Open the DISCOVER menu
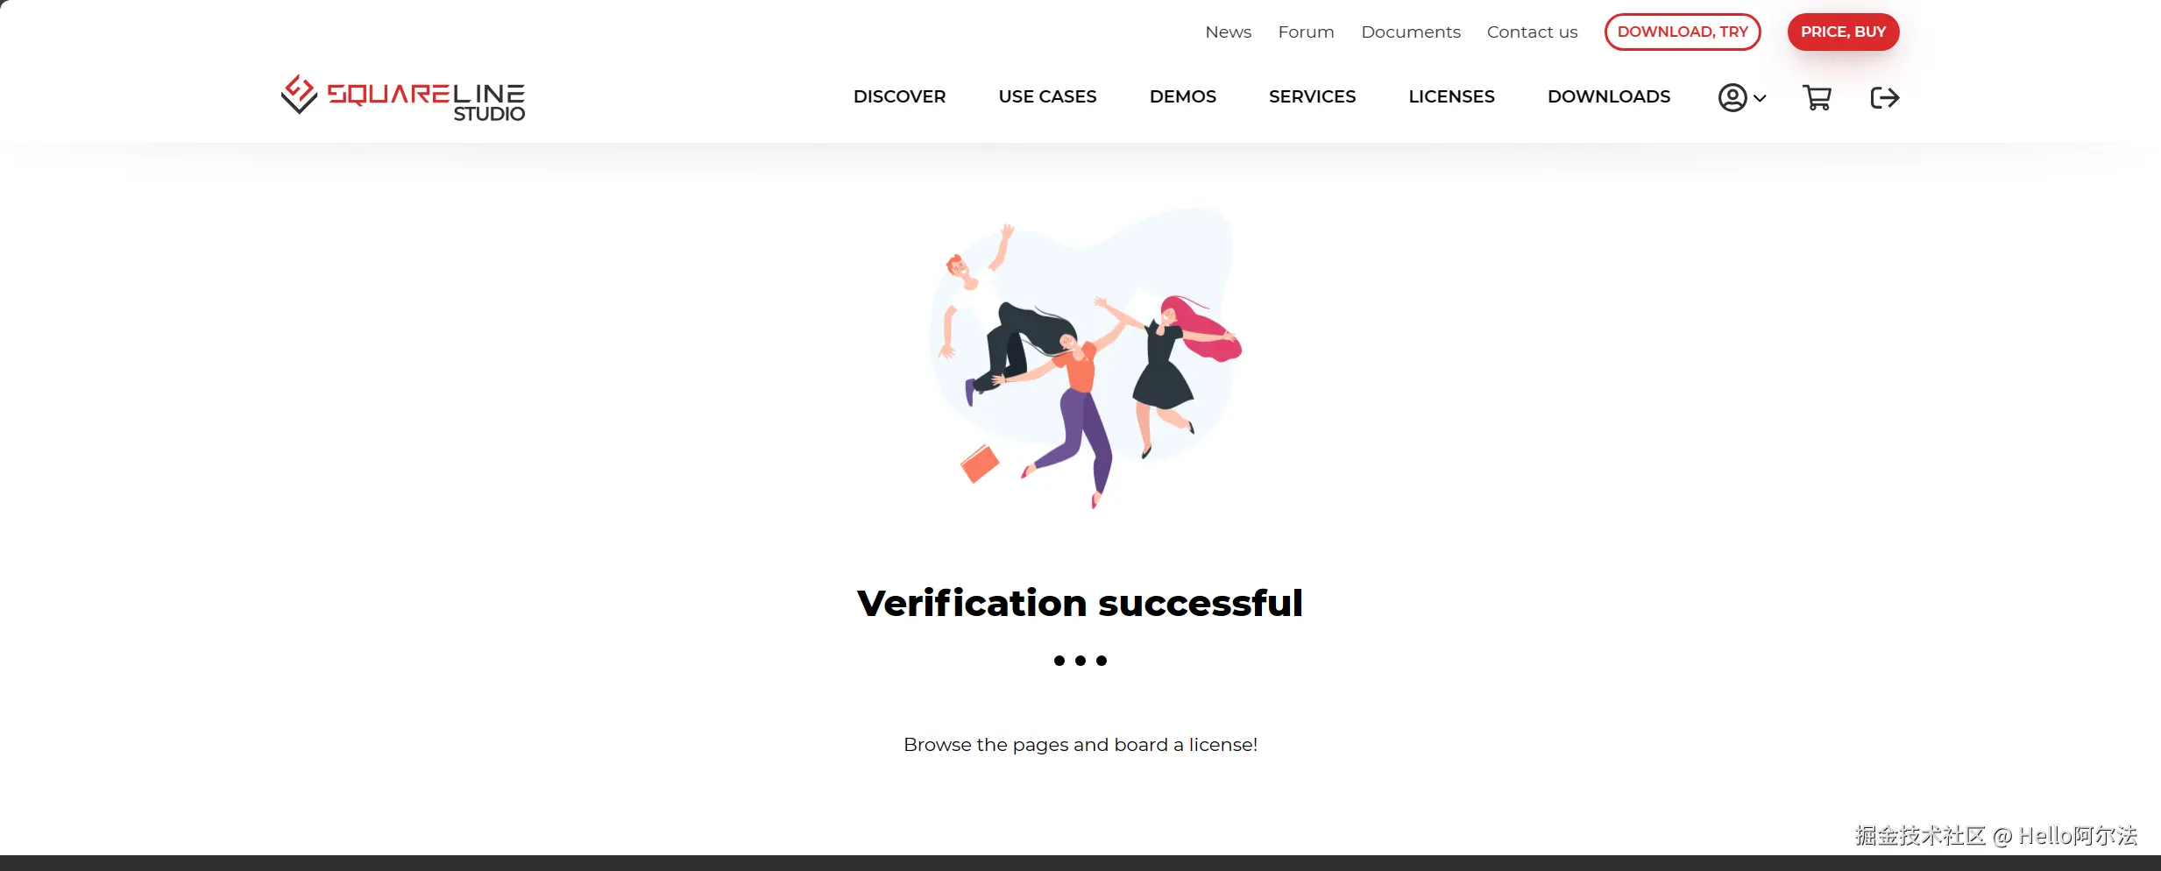 tap(899, 96)
